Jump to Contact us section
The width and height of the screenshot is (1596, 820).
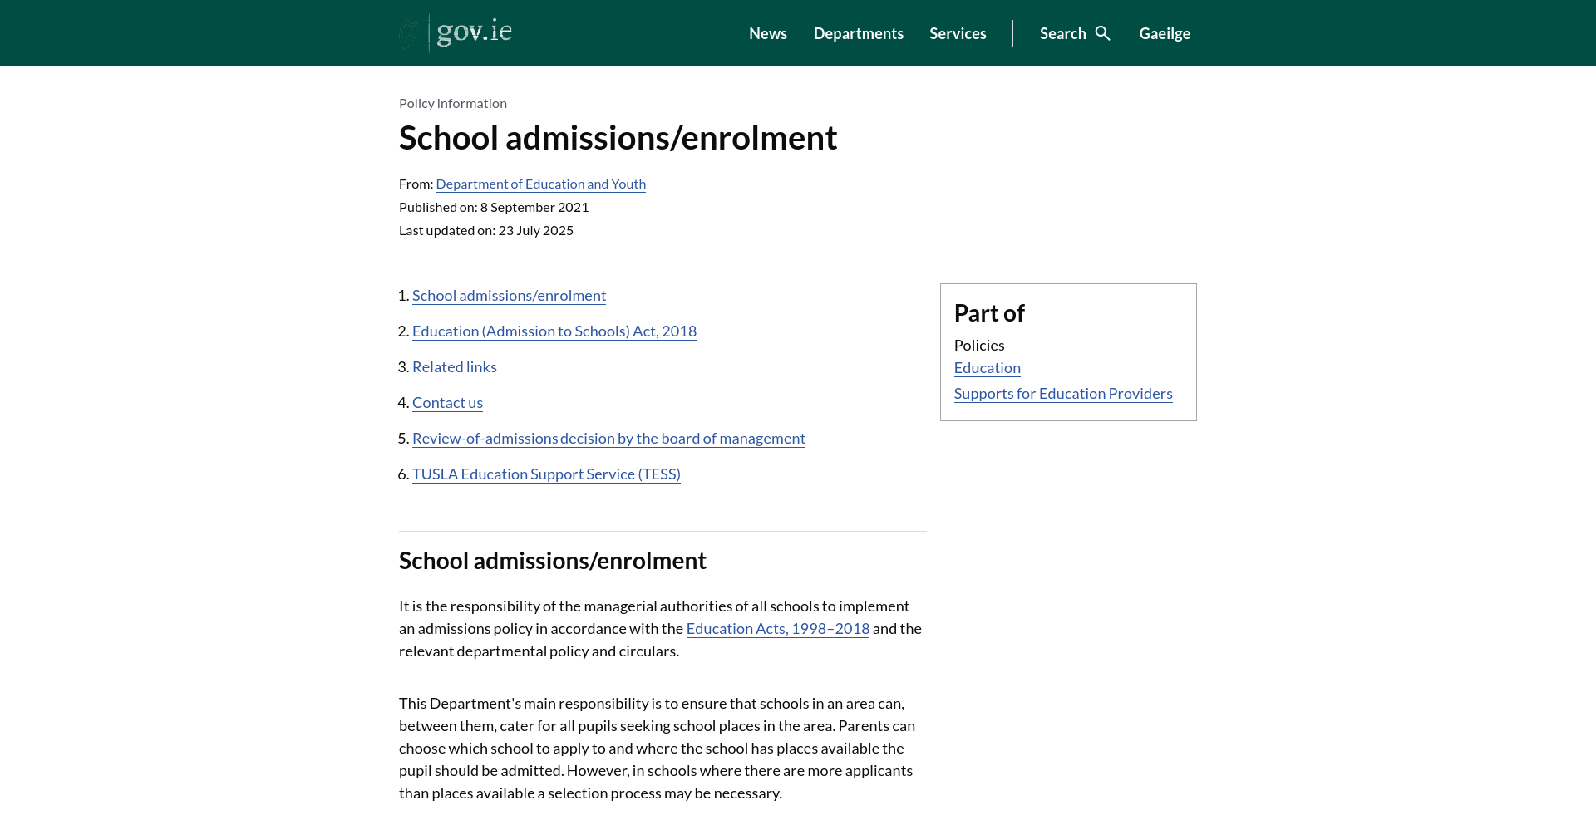coord(447,403)
